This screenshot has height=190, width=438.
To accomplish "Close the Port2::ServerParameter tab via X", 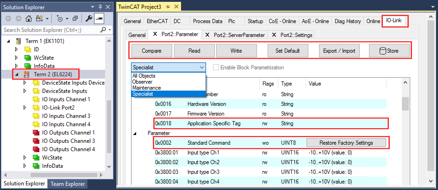I will click(x=207, y=35).
